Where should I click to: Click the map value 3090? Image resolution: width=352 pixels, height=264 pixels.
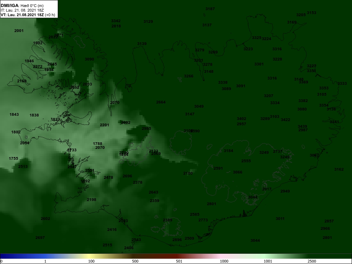pyautogui.click(x=89, y=59)
